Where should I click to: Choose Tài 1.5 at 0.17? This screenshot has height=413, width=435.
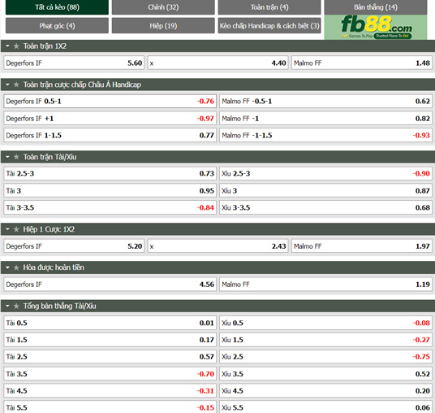click(110, 340)
